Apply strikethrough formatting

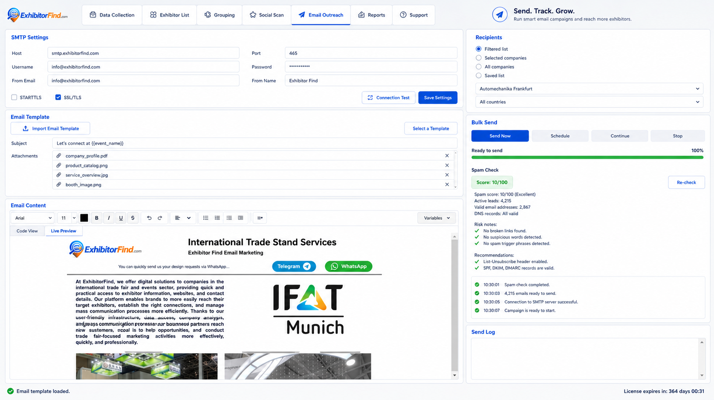(133, 218)
